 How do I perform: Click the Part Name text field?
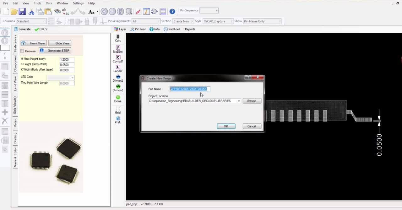pos(190,89)
